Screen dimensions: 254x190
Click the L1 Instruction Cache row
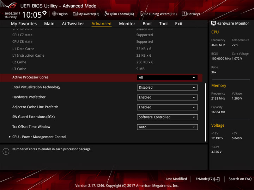point(101,56)
